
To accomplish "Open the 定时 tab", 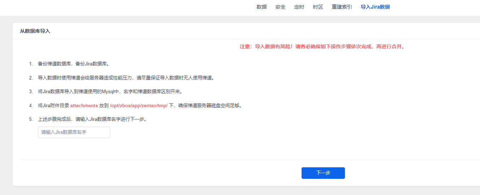I will [x=299, y=7].
